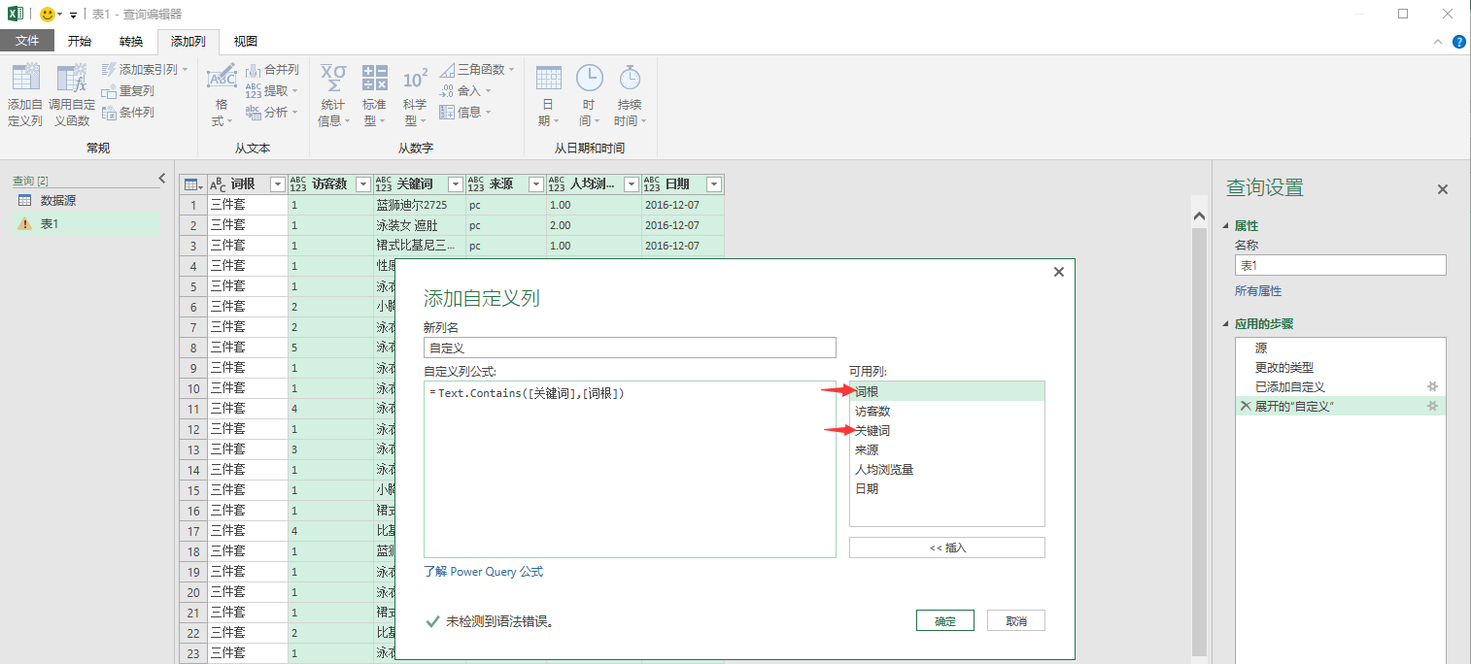Image resolution: width=1471 pixels, height=664 pixels.
Task: Click Duplicate Column (重复列)
Action: (x=127, y=91)
